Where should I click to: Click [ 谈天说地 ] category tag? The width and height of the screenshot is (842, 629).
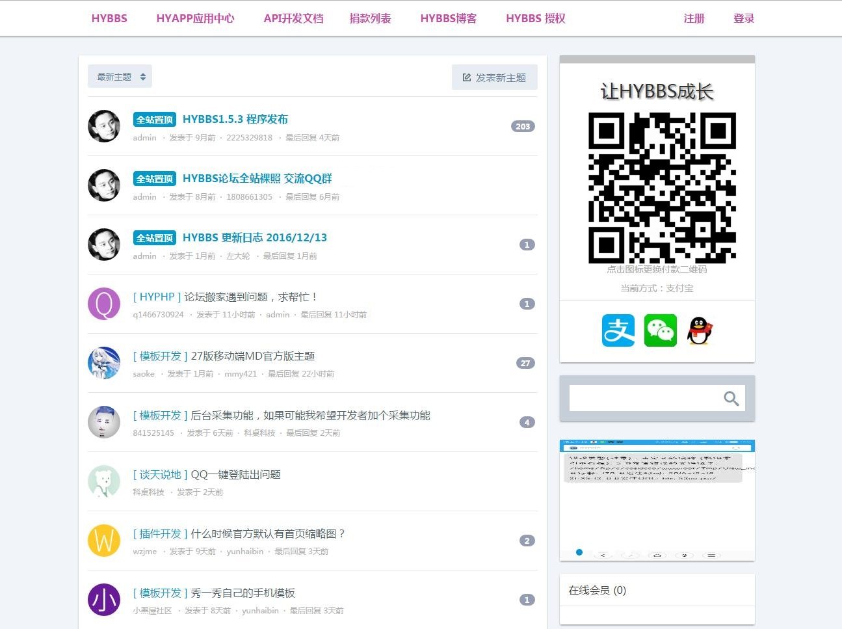161,474
